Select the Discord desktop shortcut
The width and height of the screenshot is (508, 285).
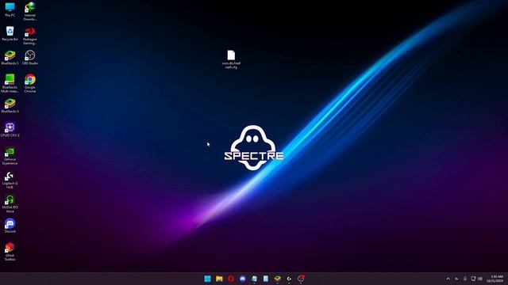click(x=10, y=226)
